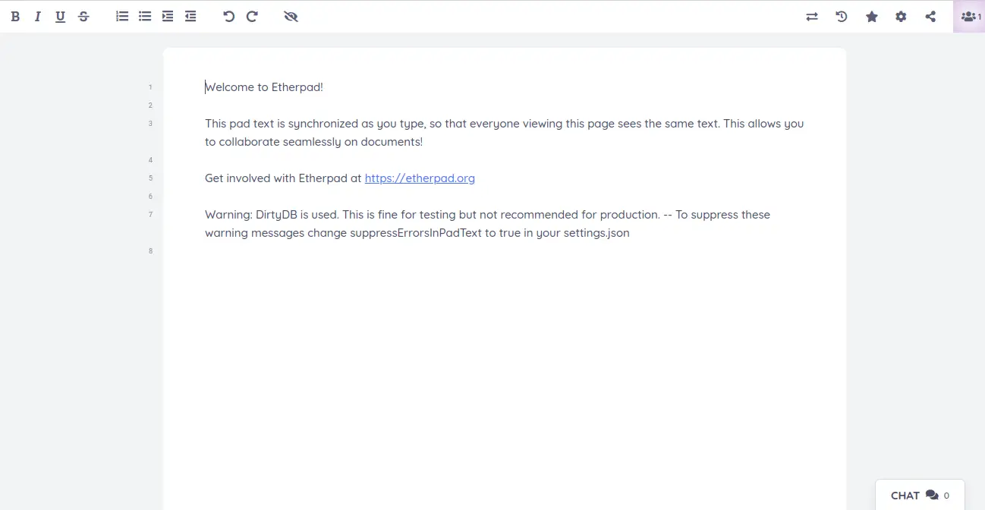
Task: Save a revision with star icon
Action: (x=872, y=16)
